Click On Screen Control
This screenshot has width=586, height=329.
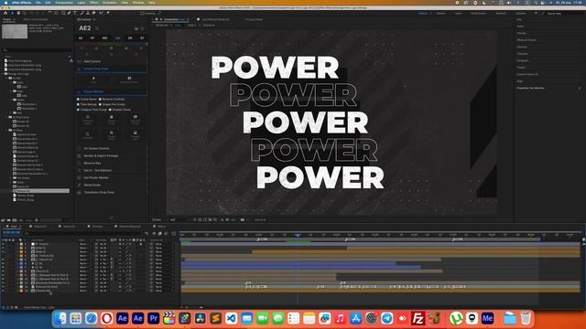pos(96,148)
